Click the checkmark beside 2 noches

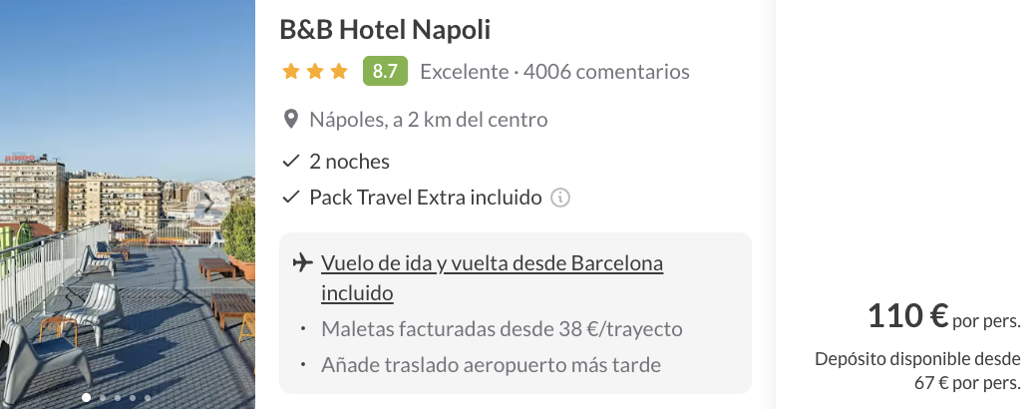[x=291, y=161]
